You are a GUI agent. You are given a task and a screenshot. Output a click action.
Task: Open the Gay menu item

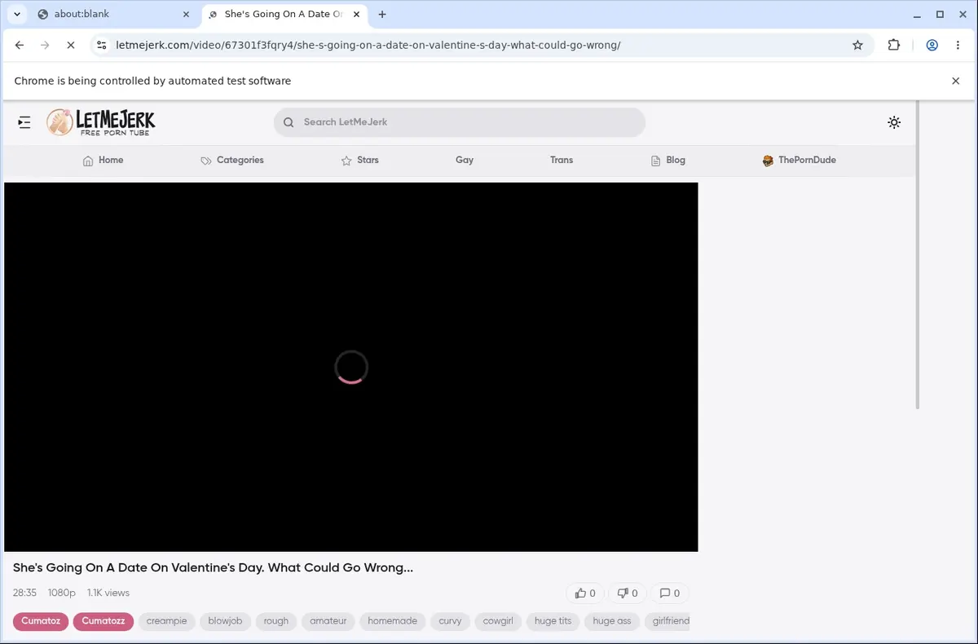(465, 161)
